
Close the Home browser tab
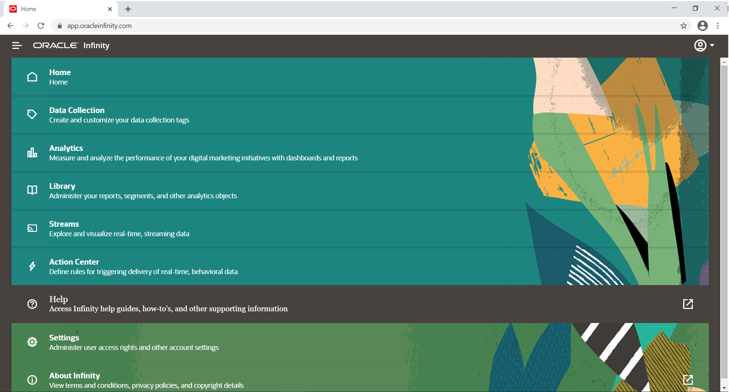coord(110,9)
